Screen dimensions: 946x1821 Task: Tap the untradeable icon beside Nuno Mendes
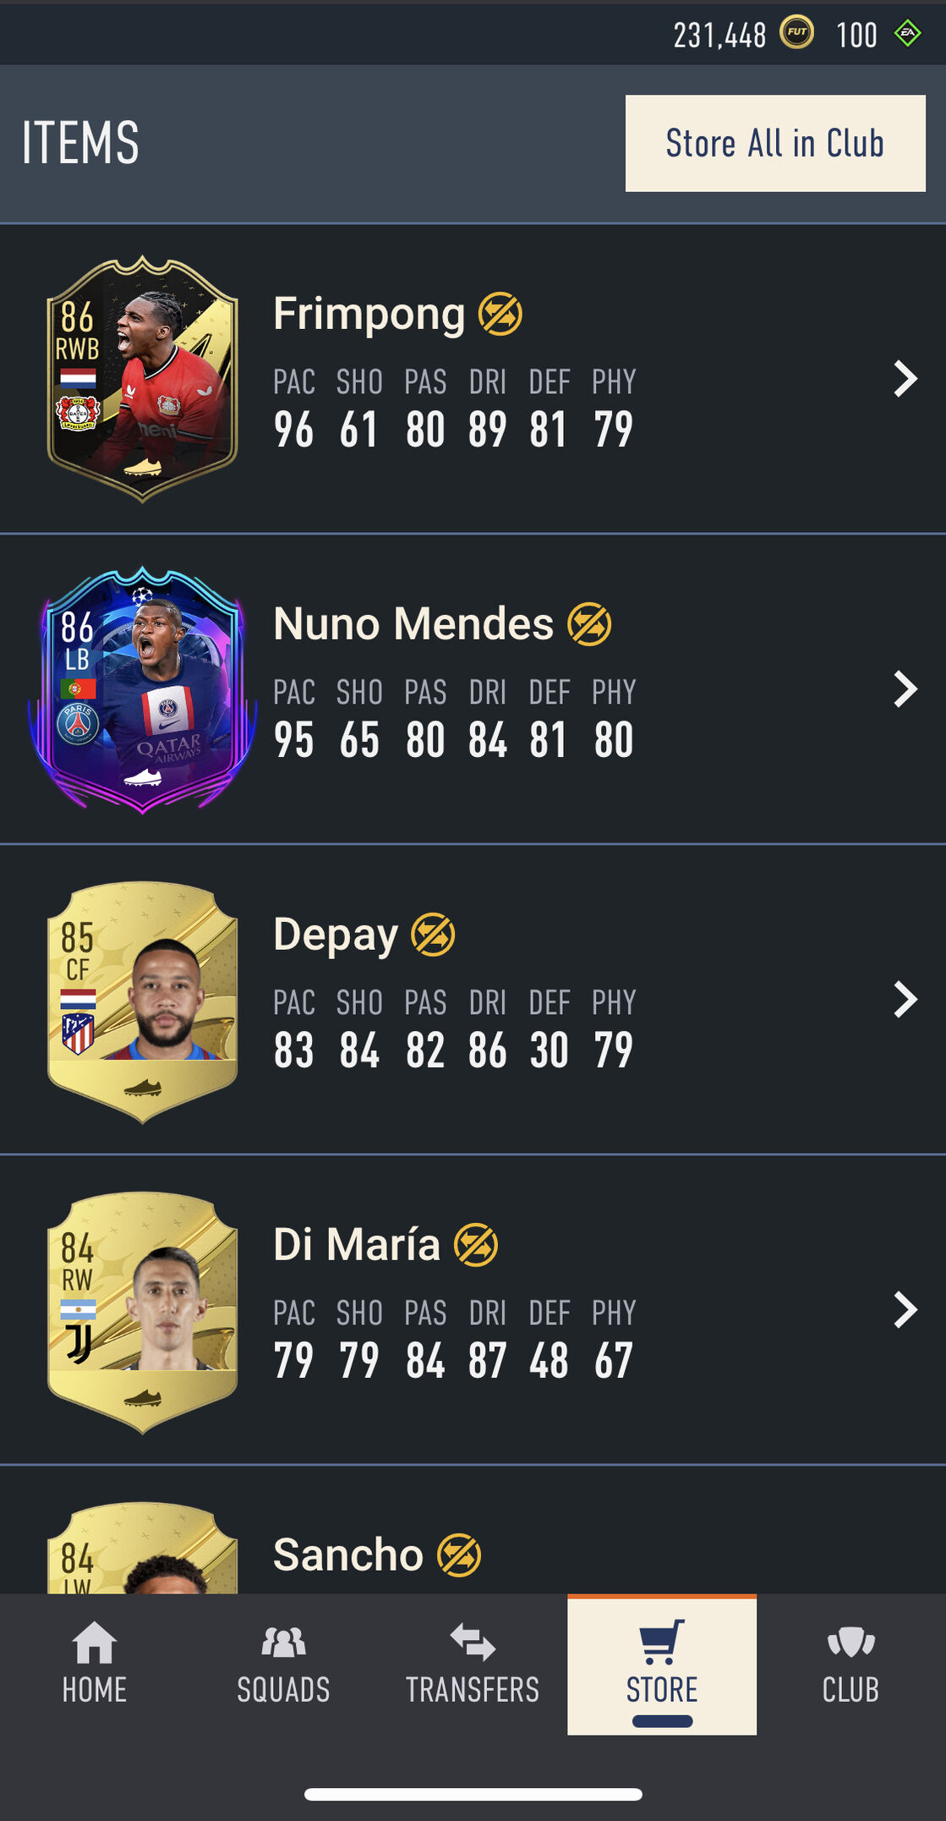click(x=589, y=624)
